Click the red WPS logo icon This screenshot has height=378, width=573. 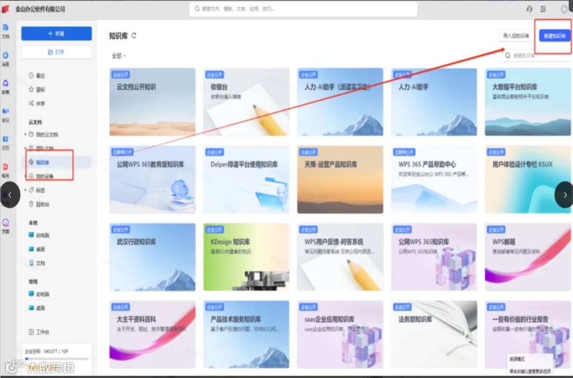coord(5,9)
